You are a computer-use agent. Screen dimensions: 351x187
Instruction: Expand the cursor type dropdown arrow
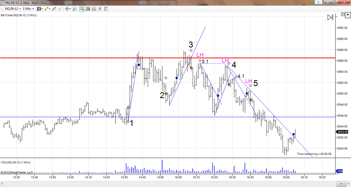70,9
